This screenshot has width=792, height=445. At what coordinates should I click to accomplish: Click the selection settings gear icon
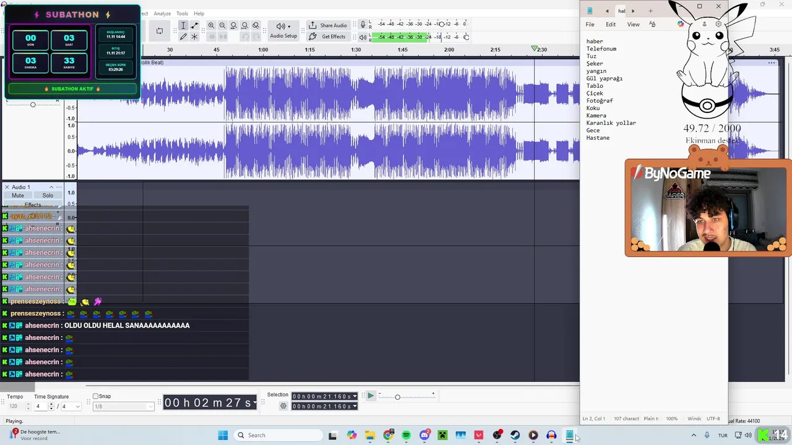click(283, 406)
